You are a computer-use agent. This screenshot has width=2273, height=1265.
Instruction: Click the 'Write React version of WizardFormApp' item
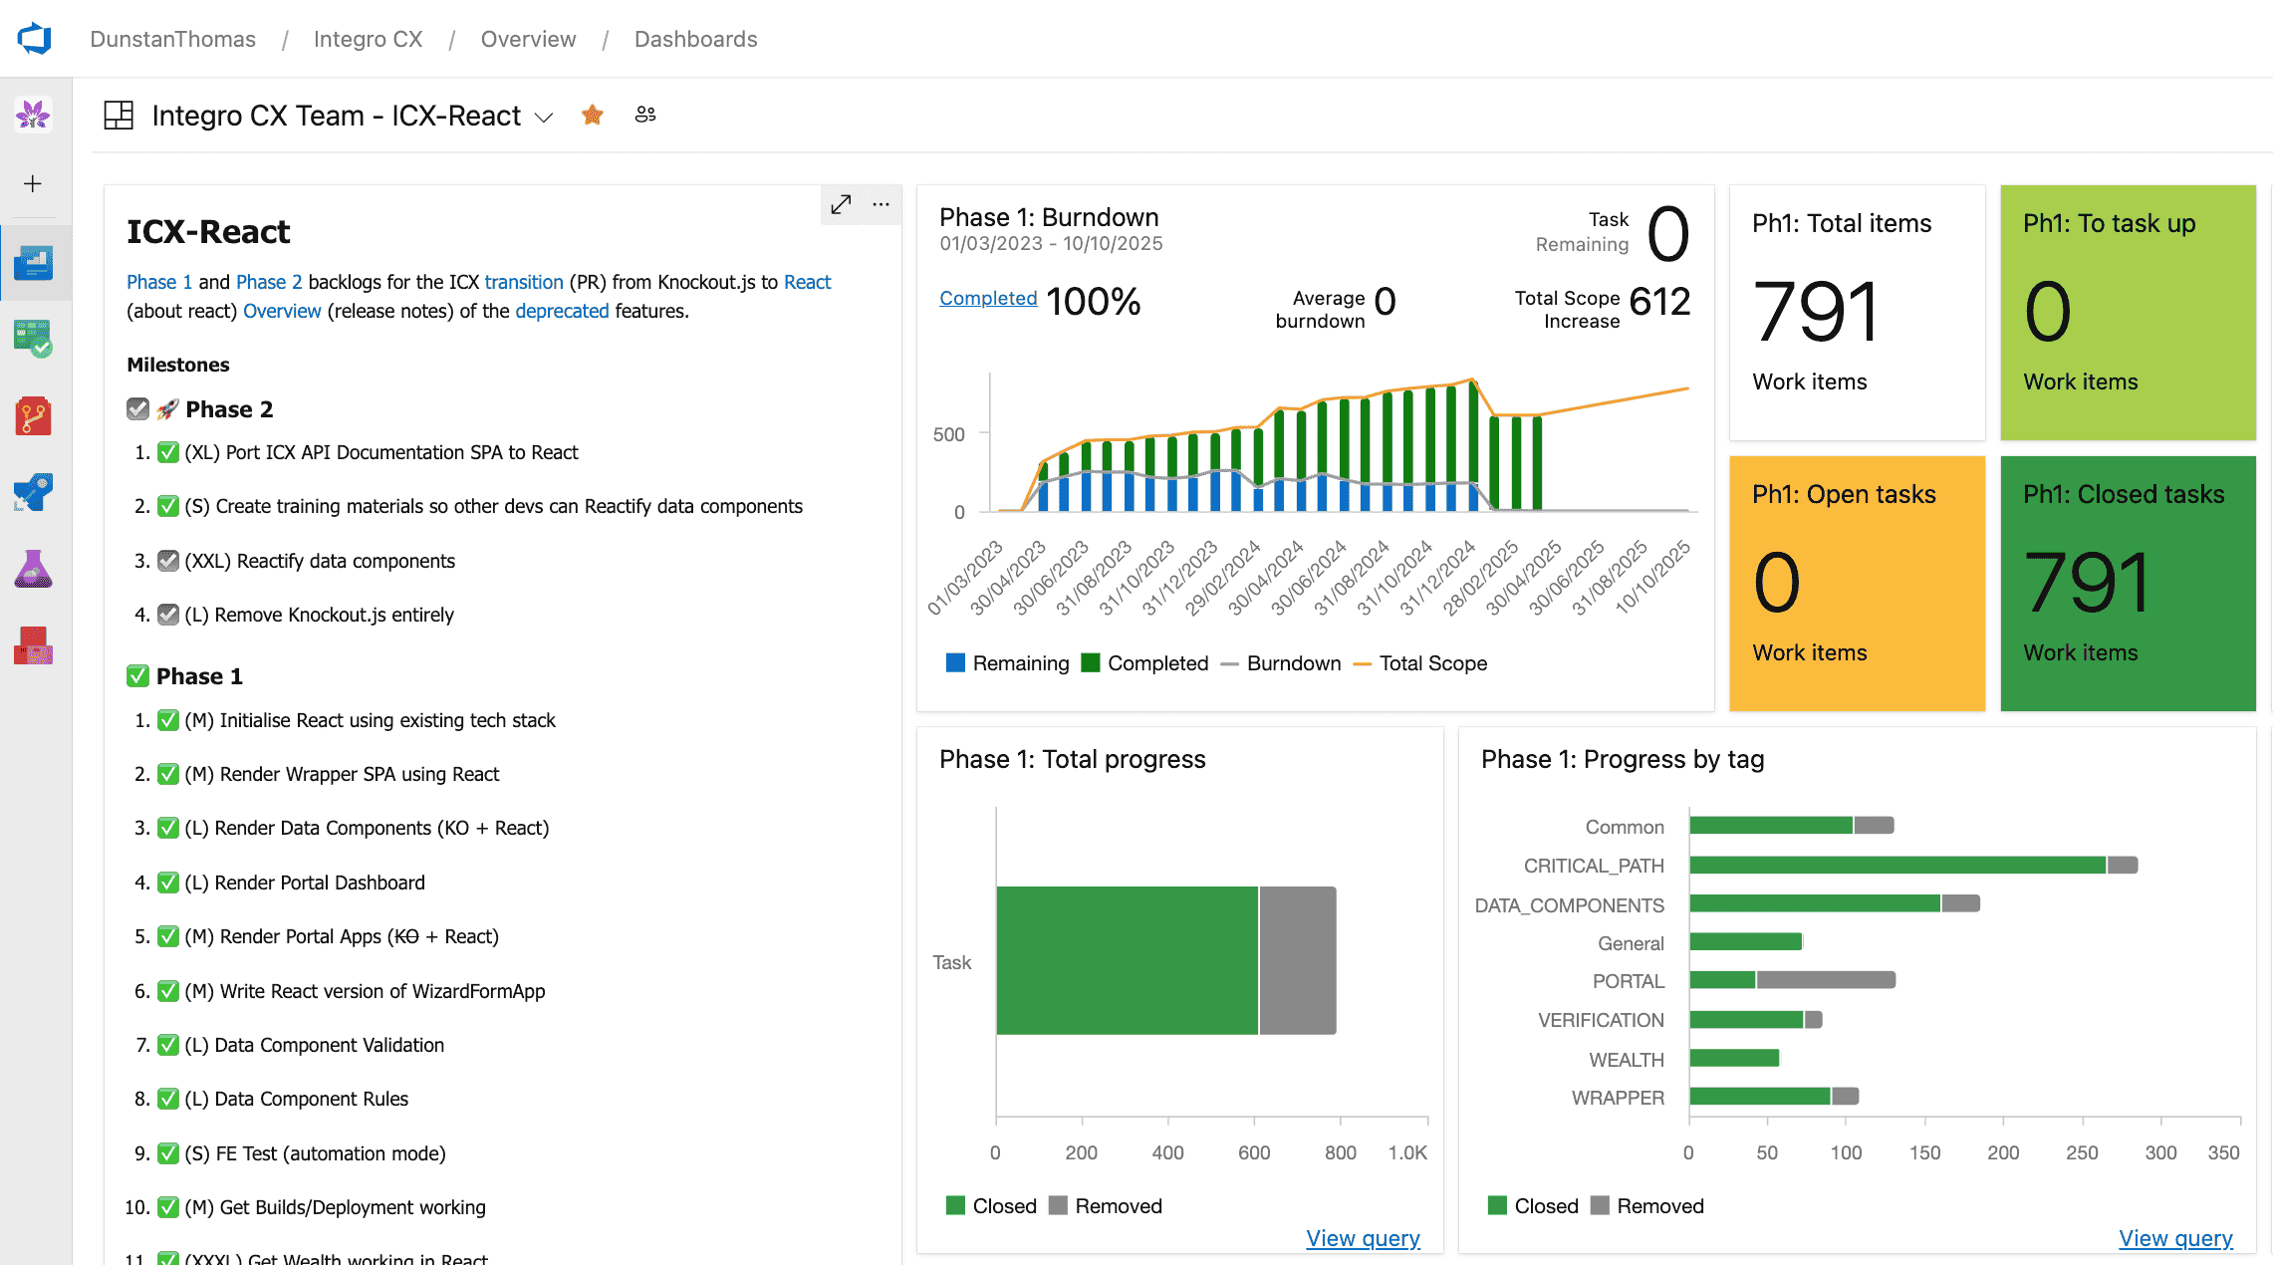(x=365, y=991)
